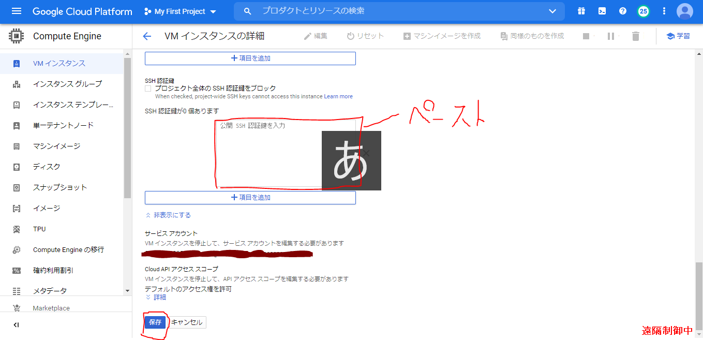Click your Google account avatar
The image size is (703, 340).
[x=684, y=11]
